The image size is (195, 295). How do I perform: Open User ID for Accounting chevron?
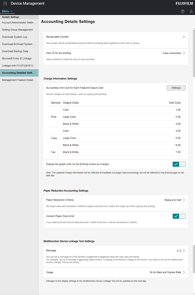(184, 53)
